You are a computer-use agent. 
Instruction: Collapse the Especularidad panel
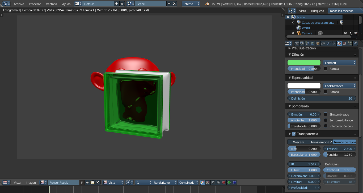tap(290, 77)
